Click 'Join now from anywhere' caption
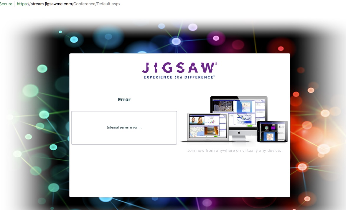 (x=234, y=151)
